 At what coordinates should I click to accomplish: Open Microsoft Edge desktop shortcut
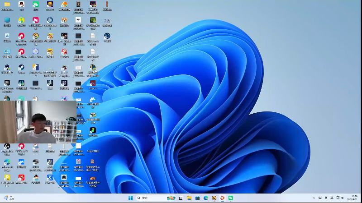[7, 162]
